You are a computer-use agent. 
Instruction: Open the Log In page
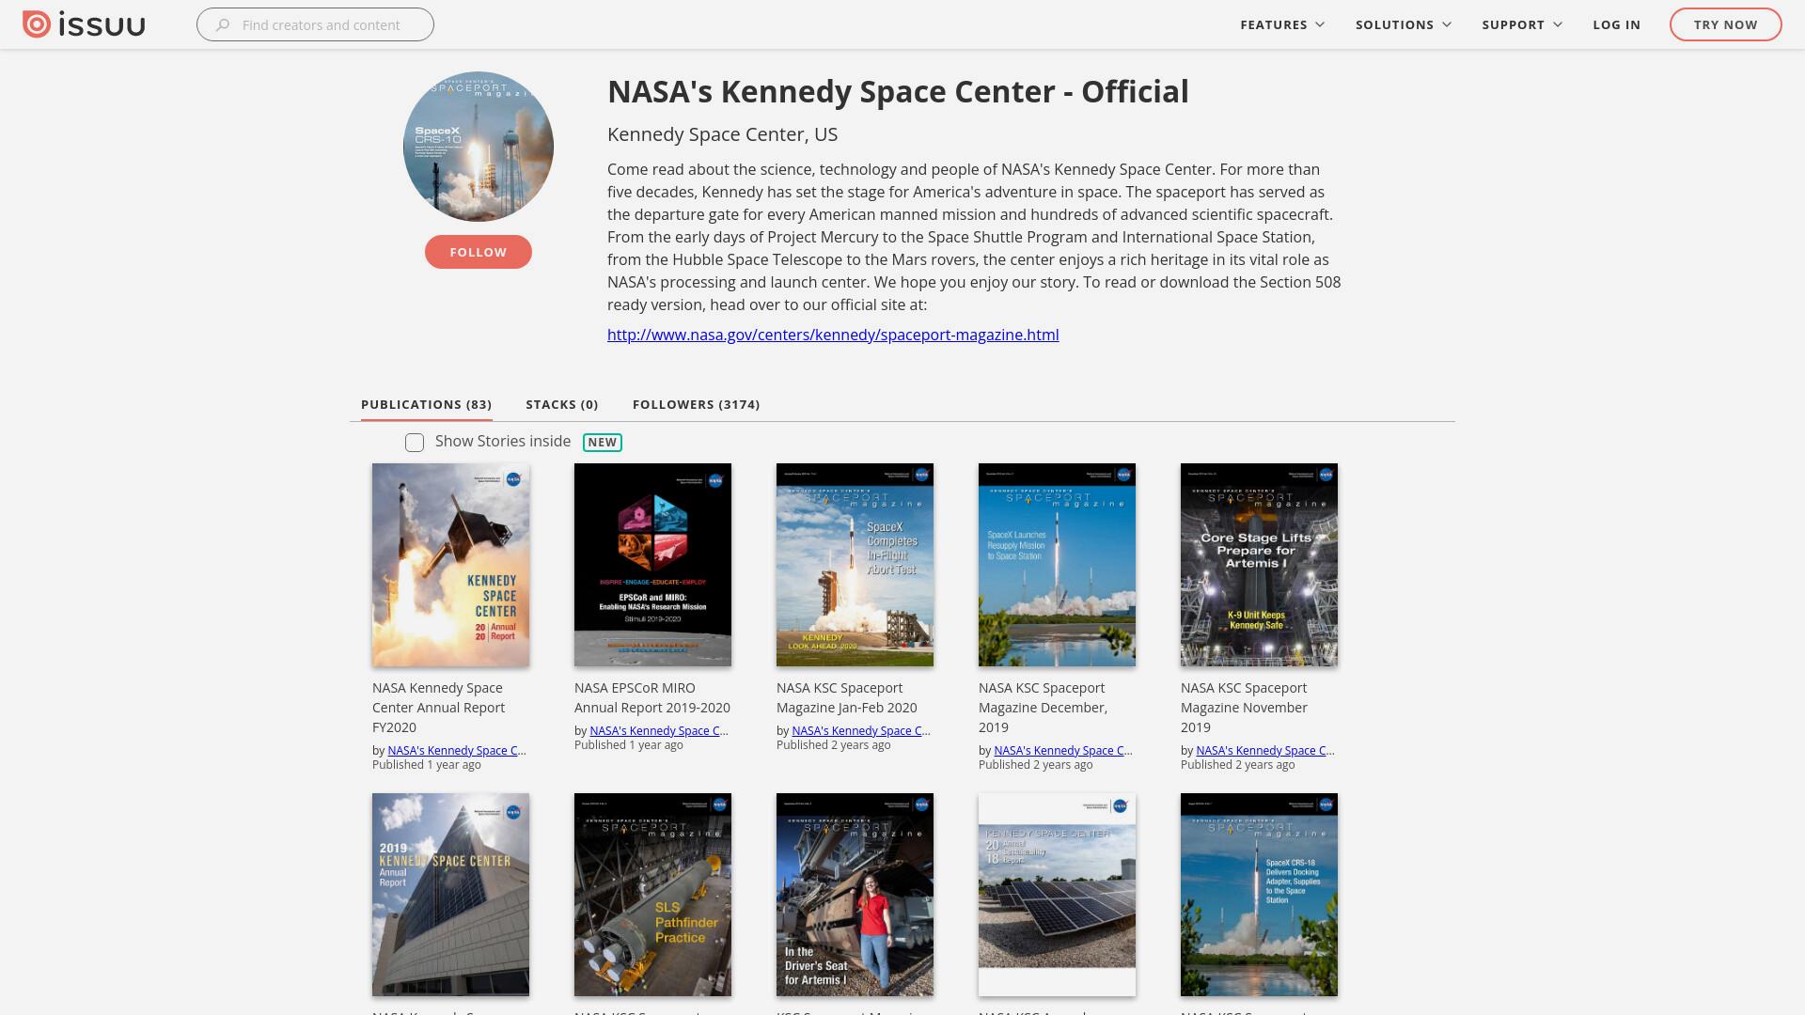(x=1616, y=24)
